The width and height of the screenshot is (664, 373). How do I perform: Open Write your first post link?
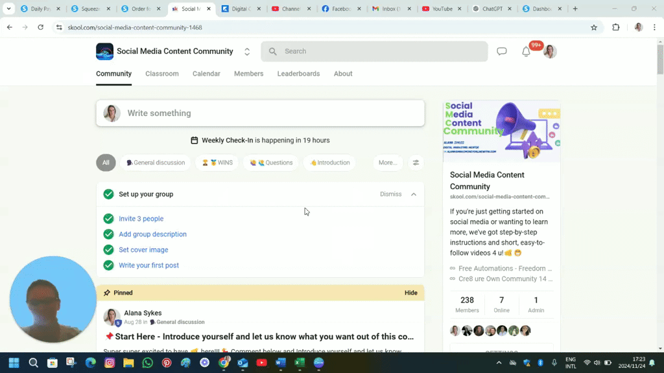point(148,265)
